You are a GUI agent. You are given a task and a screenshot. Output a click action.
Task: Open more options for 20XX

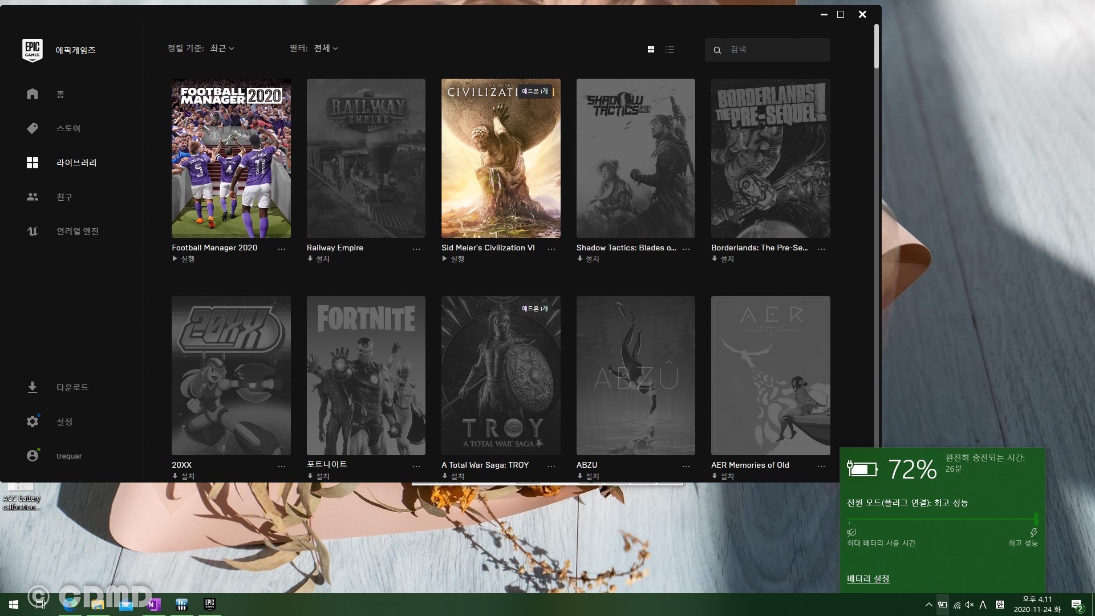[282, 466]
